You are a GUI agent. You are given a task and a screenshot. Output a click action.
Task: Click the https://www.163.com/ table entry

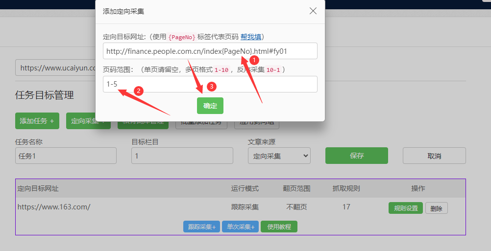[54, 207]
